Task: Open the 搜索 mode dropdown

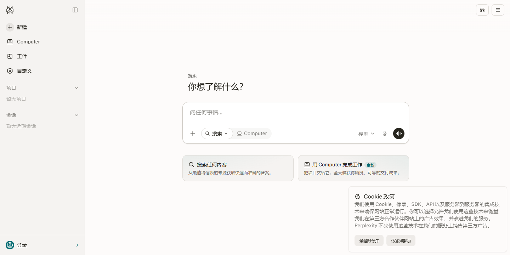Action: [x=217, y=134]
